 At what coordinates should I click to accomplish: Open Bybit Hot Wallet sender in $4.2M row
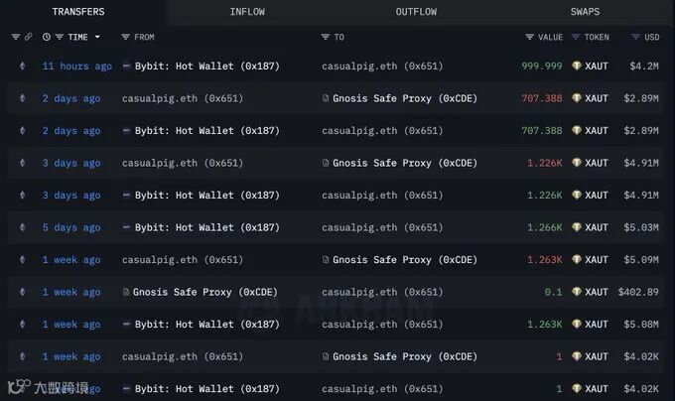(207, 67)
